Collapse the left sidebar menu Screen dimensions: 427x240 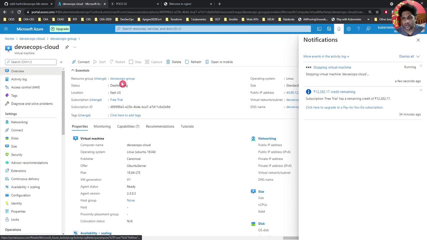(x=61, y=62)
